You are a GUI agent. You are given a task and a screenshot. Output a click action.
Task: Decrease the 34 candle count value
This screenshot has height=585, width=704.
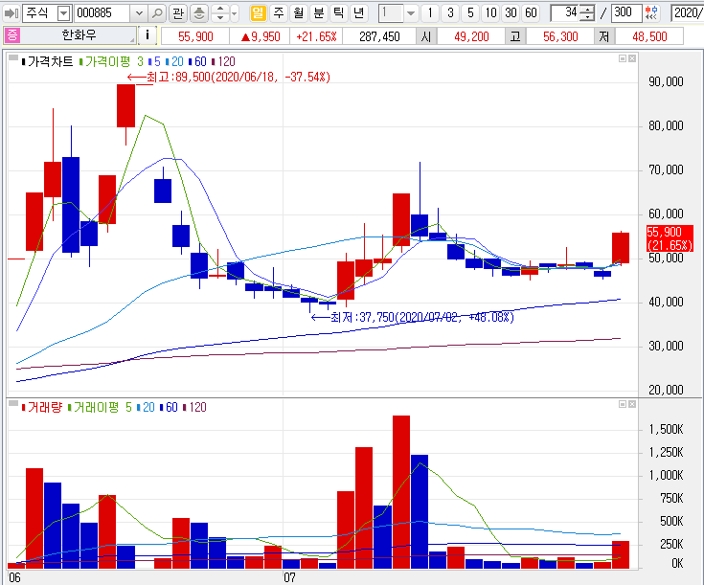[587, 17]
